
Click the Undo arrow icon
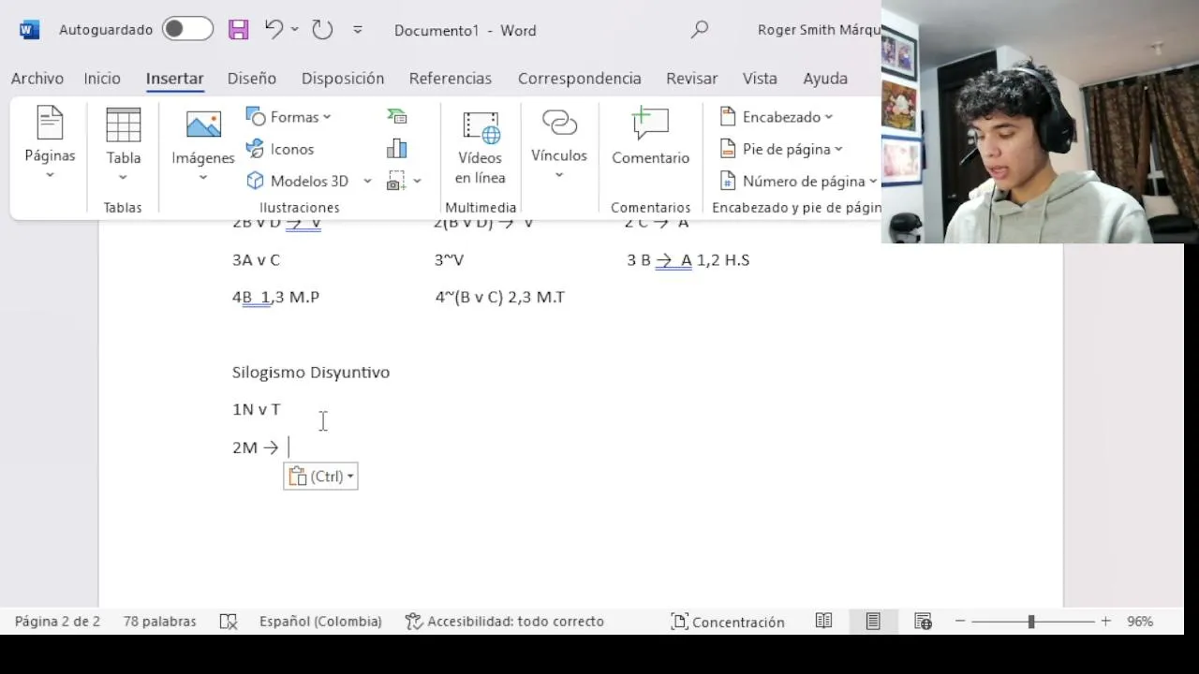(x=274, y=30)
